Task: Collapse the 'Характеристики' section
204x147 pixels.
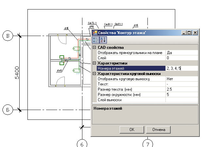Action: 94,63
